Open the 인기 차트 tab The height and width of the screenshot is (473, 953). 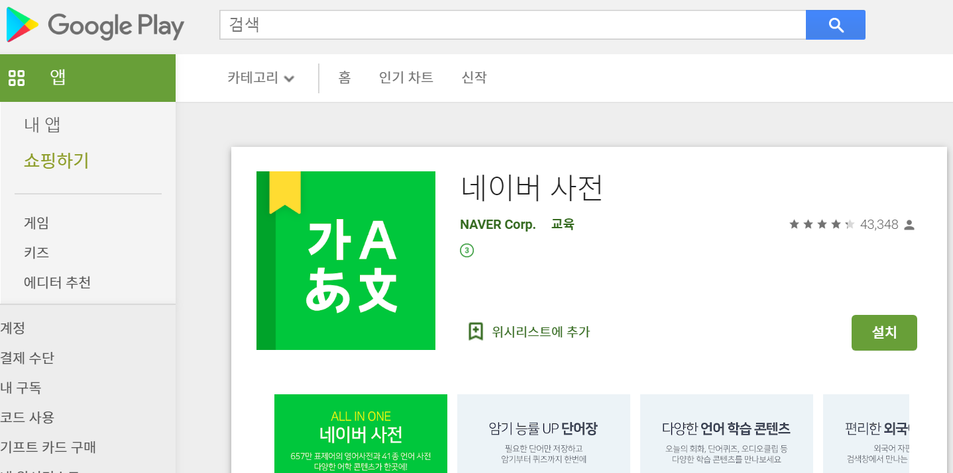pos(406,77)
